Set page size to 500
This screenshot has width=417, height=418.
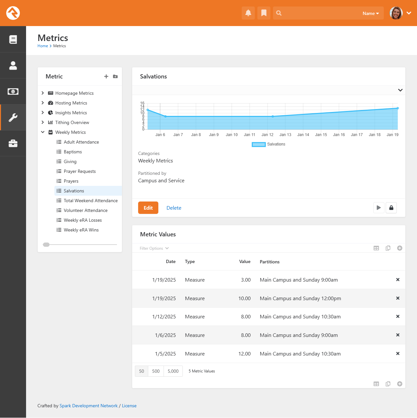(156, 371)
